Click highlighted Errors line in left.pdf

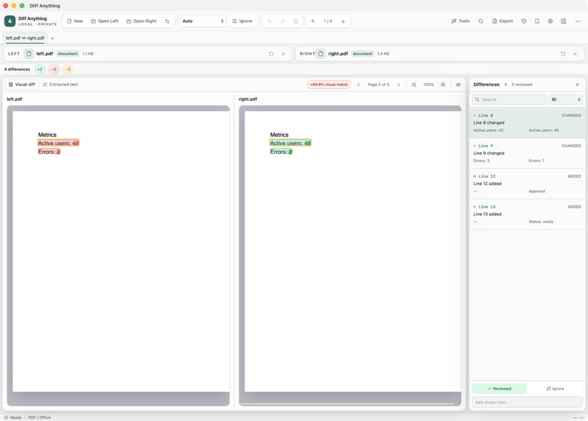(x=49, y=151)
